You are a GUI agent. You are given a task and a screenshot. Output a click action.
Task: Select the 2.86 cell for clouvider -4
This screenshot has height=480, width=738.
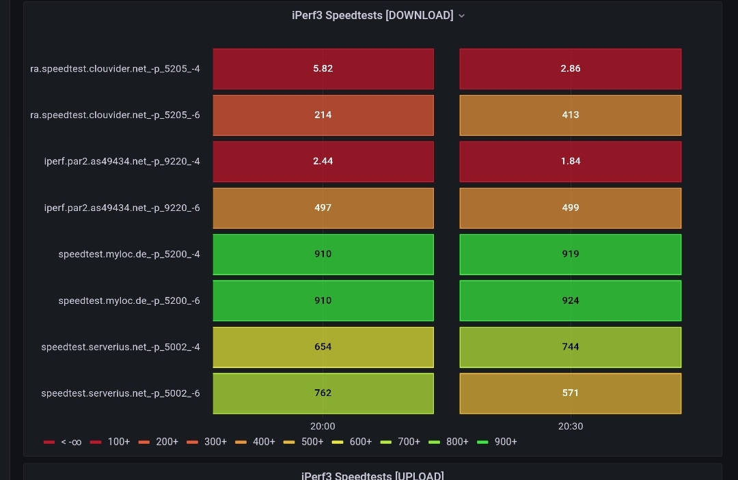[571, 69]
